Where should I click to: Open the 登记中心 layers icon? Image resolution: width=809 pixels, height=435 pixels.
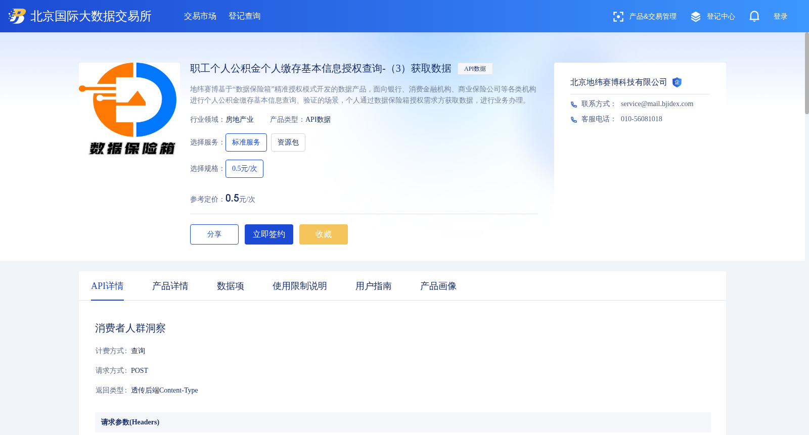[696, 17]
